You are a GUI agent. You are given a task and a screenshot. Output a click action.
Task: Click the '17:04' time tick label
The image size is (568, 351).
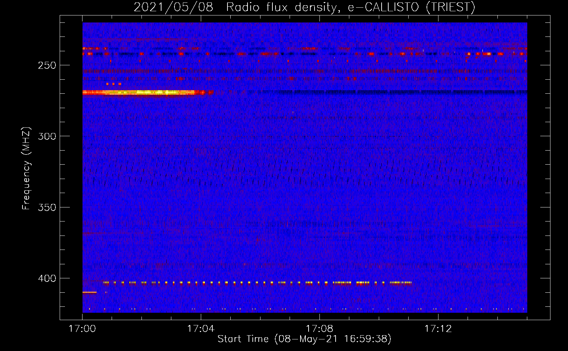coord(201,329)
